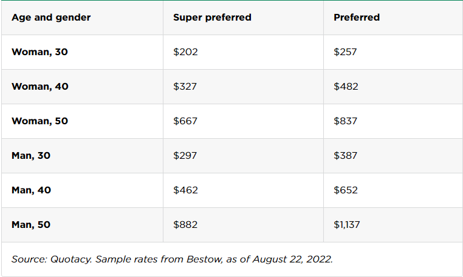Click the $327 rate for Woman, 40
The image size is (463, 277).
pyautogui.click(x=185, y=87)
